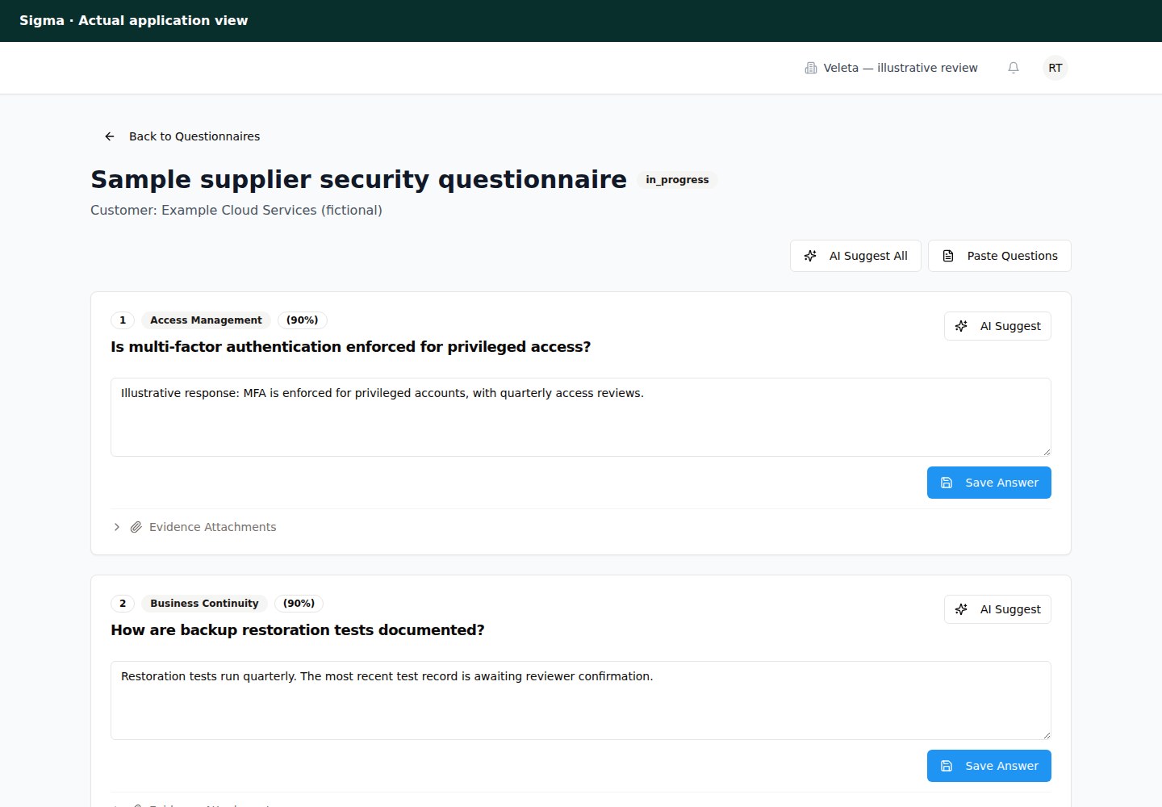Viewport: 1162px width, 807px height.
Task: Click the sparkle icon in question 1 AI Suggest
Action: pos(961,326)
